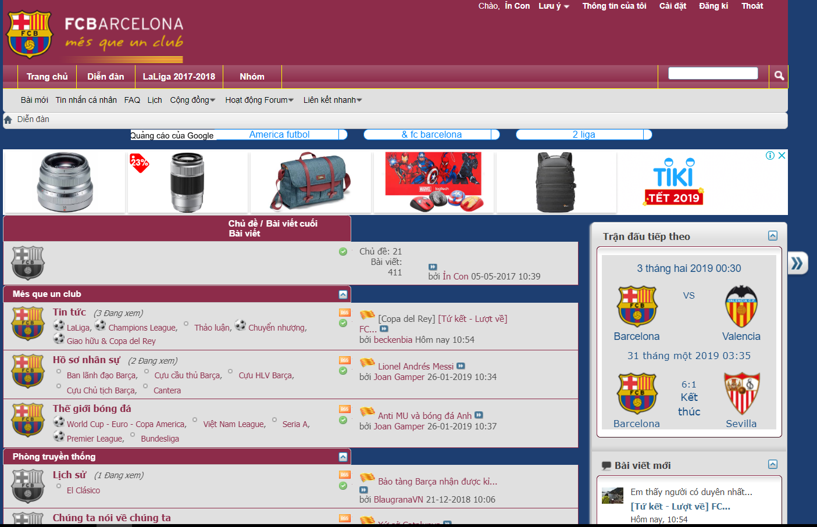Select Bài mới in the sub menu

pos(34,100)
